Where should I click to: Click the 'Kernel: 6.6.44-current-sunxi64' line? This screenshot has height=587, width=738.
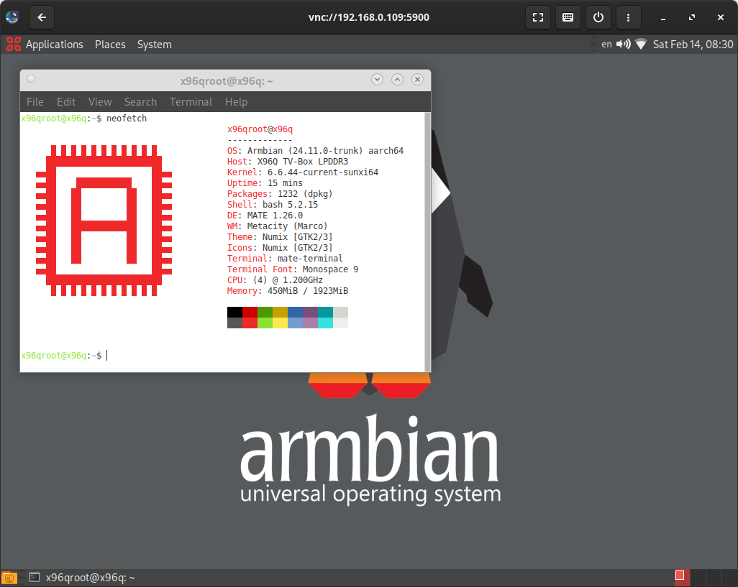click(x=303, y=172)
